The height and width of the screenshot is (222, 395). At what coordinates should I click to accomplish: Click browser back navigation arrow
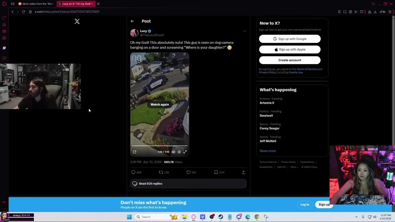click(x=12, y=12)
